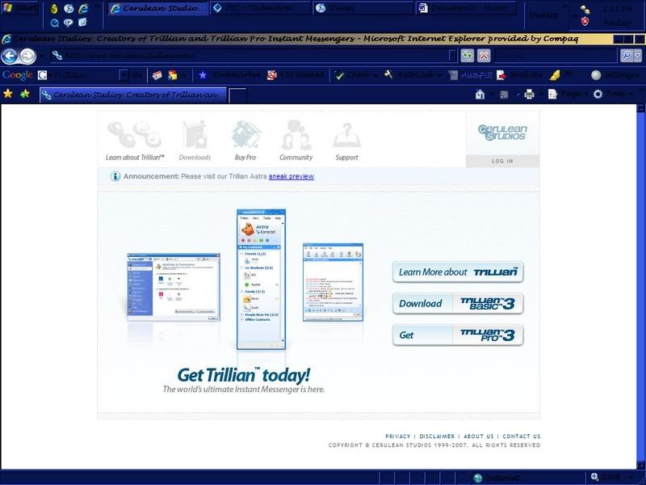This screenshot has height=485, width=646.
Task: Open the ABOUT US footer link
Action: click(478, 436)
